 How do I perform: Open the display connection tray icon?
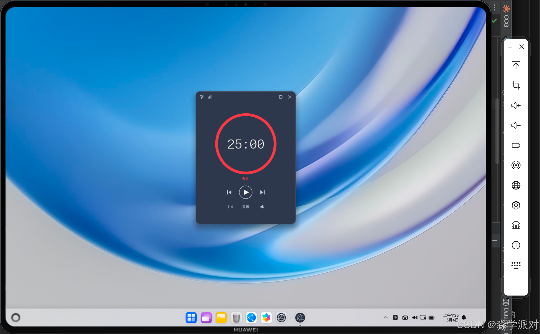click(x=423, y=318)
